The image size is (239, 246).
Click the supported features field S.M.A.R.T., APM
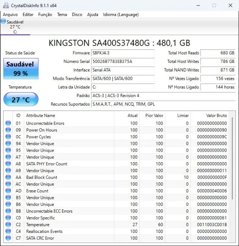tap(163, 104)
